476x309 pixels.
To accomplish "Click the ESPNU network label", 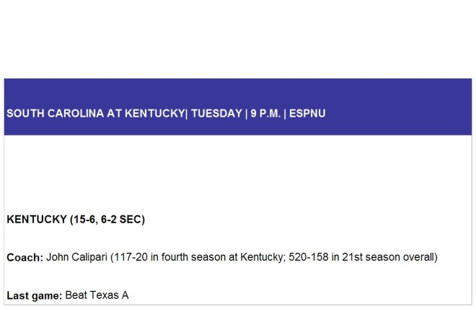I will (x=307, y=113).
